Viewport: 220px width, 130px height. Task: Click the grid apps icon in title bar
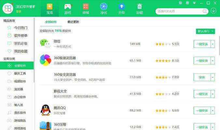click(x=187, y=3)
